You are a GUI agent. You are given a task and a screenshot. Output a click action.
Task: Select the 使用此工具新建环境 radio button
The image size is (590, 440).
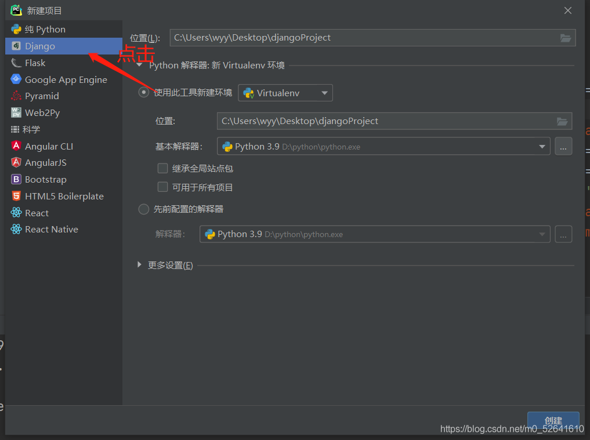[x=144, y=92]
